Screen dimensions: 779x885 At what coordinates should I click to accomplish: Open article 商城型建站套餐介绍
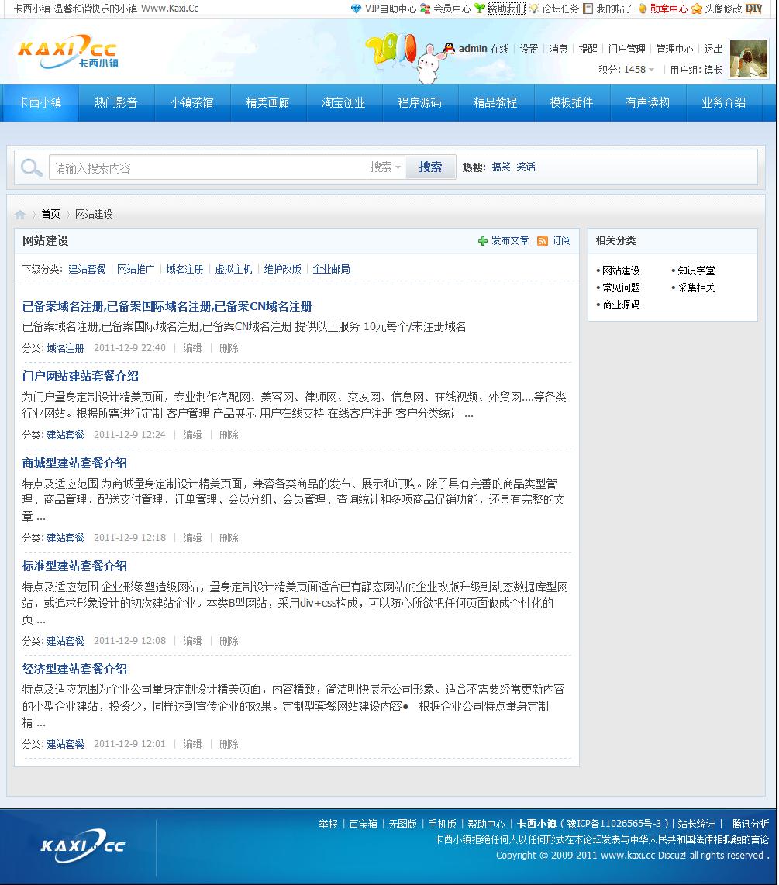point(74,463)
